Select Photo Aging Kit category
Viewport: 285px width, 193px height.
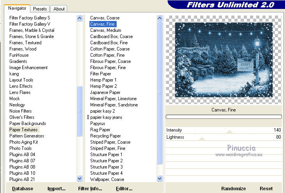24,142
